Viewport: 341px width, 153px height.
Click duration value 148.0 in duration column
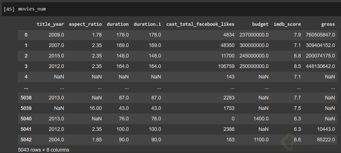coord(123,56)
